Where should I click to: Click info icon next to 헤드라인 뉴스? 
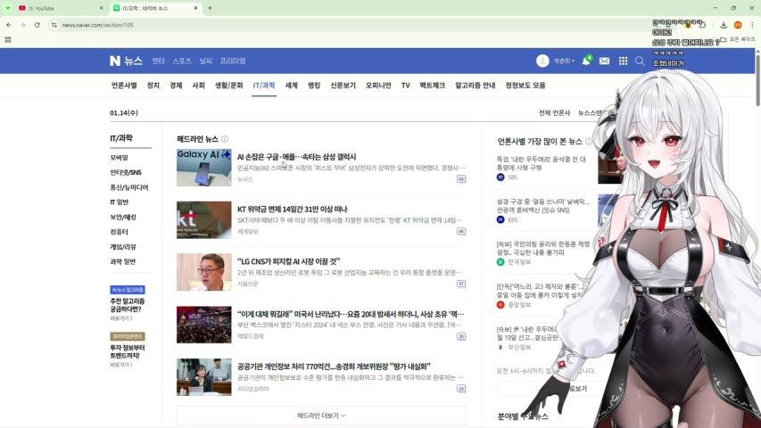click(x=225, y=139)
